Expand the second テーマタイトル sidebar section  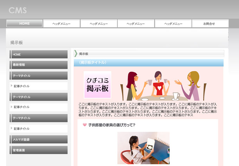[x=39, y=97]
